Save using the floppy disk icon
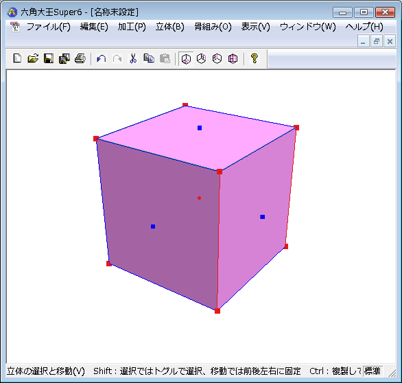 pos(49,58)
